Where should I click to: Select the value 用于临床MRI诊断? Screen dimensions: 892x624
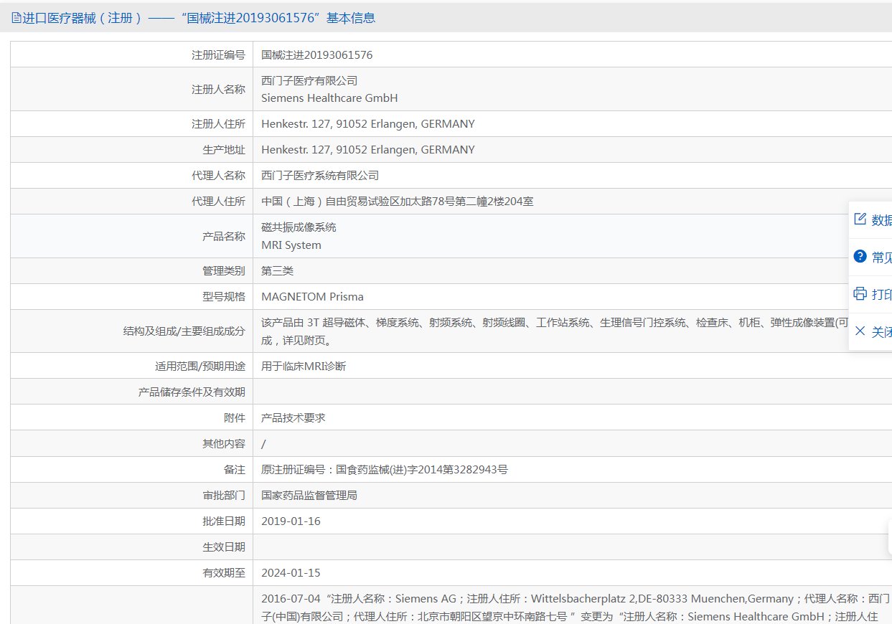click(304, 366)
